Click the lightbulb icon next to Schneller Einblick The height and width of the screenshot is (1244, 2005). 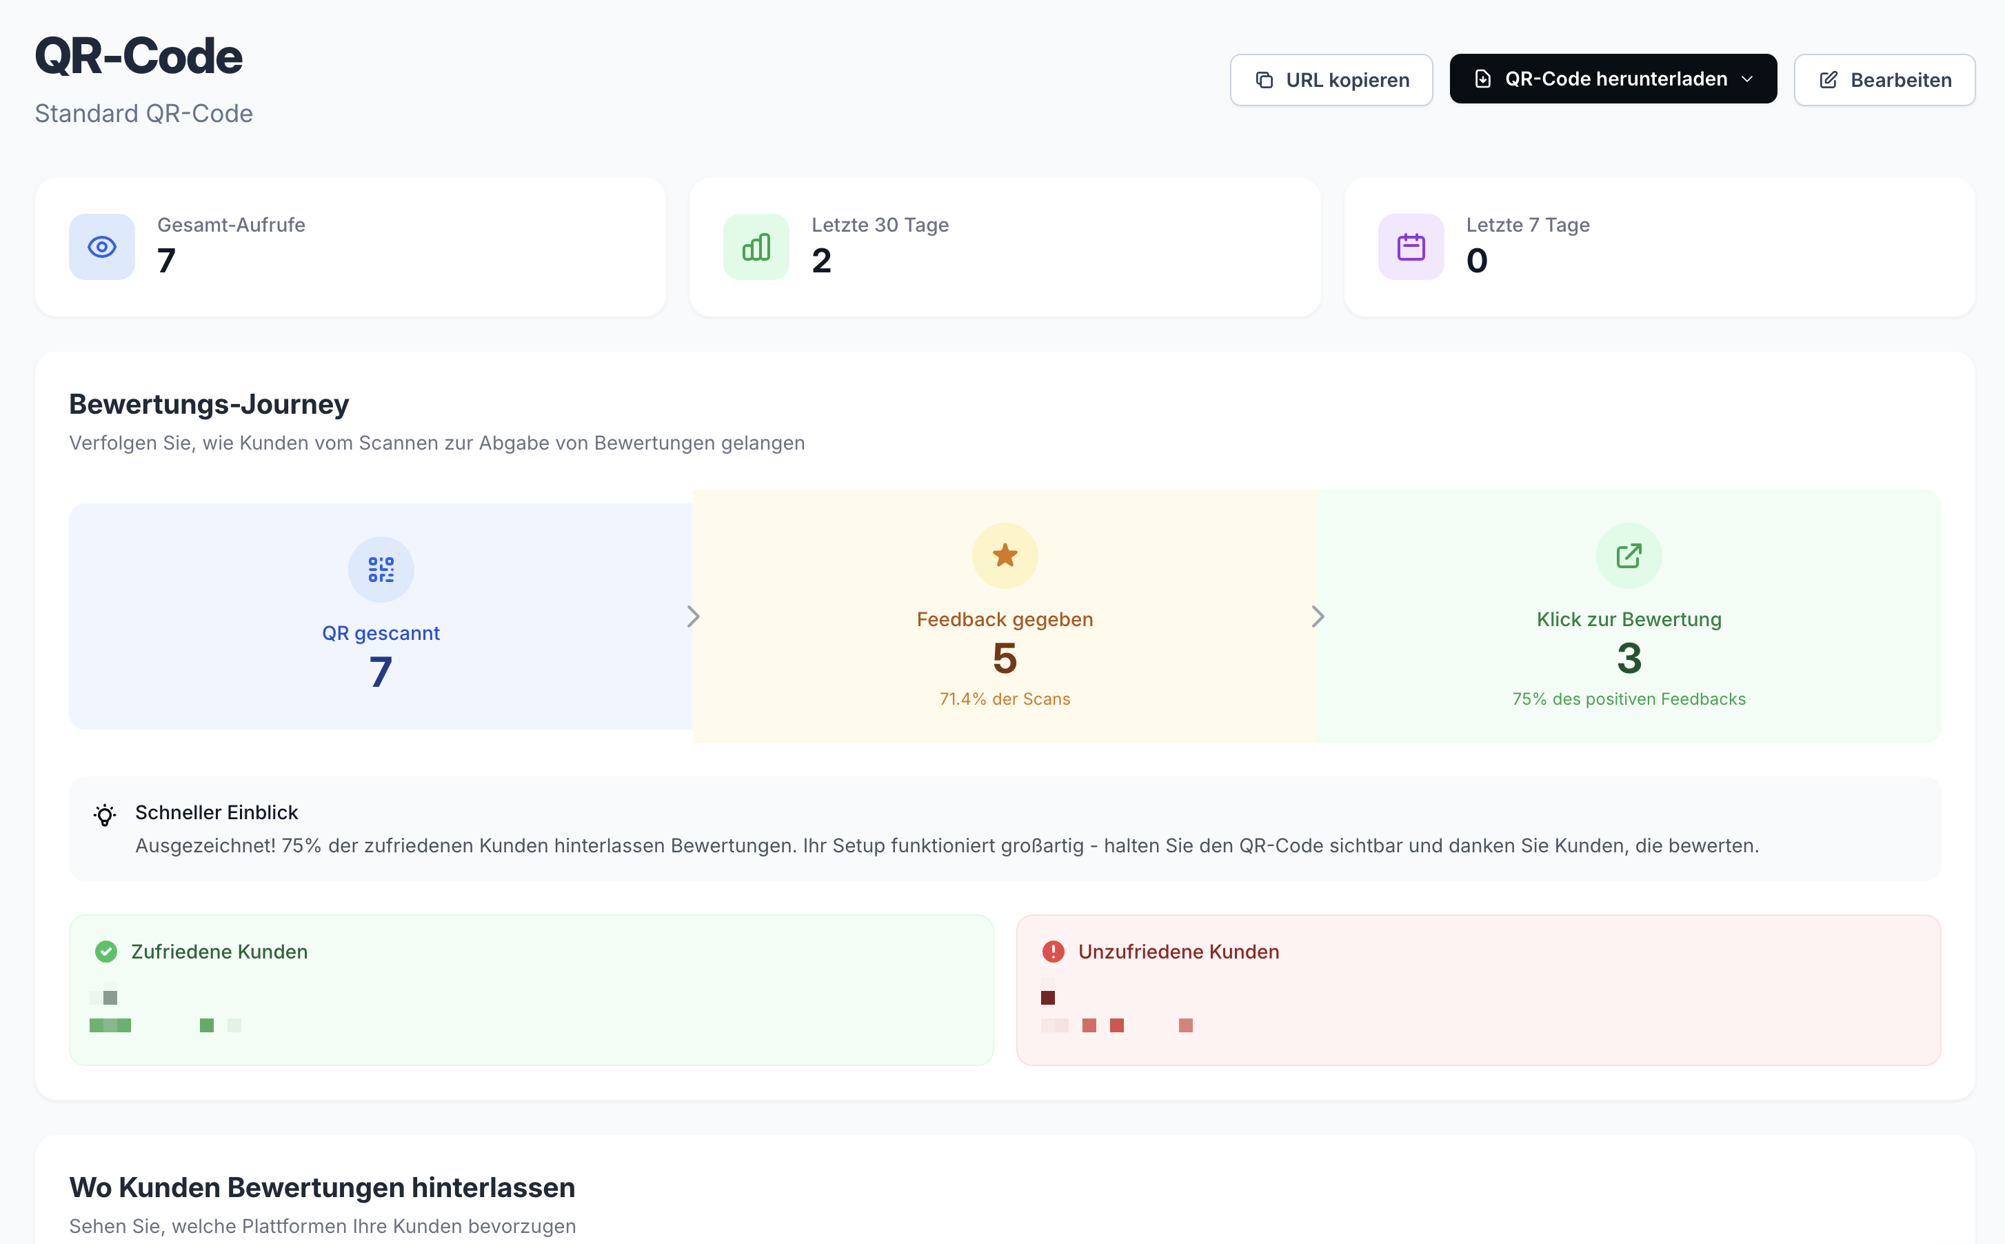(x=104, y=814)
